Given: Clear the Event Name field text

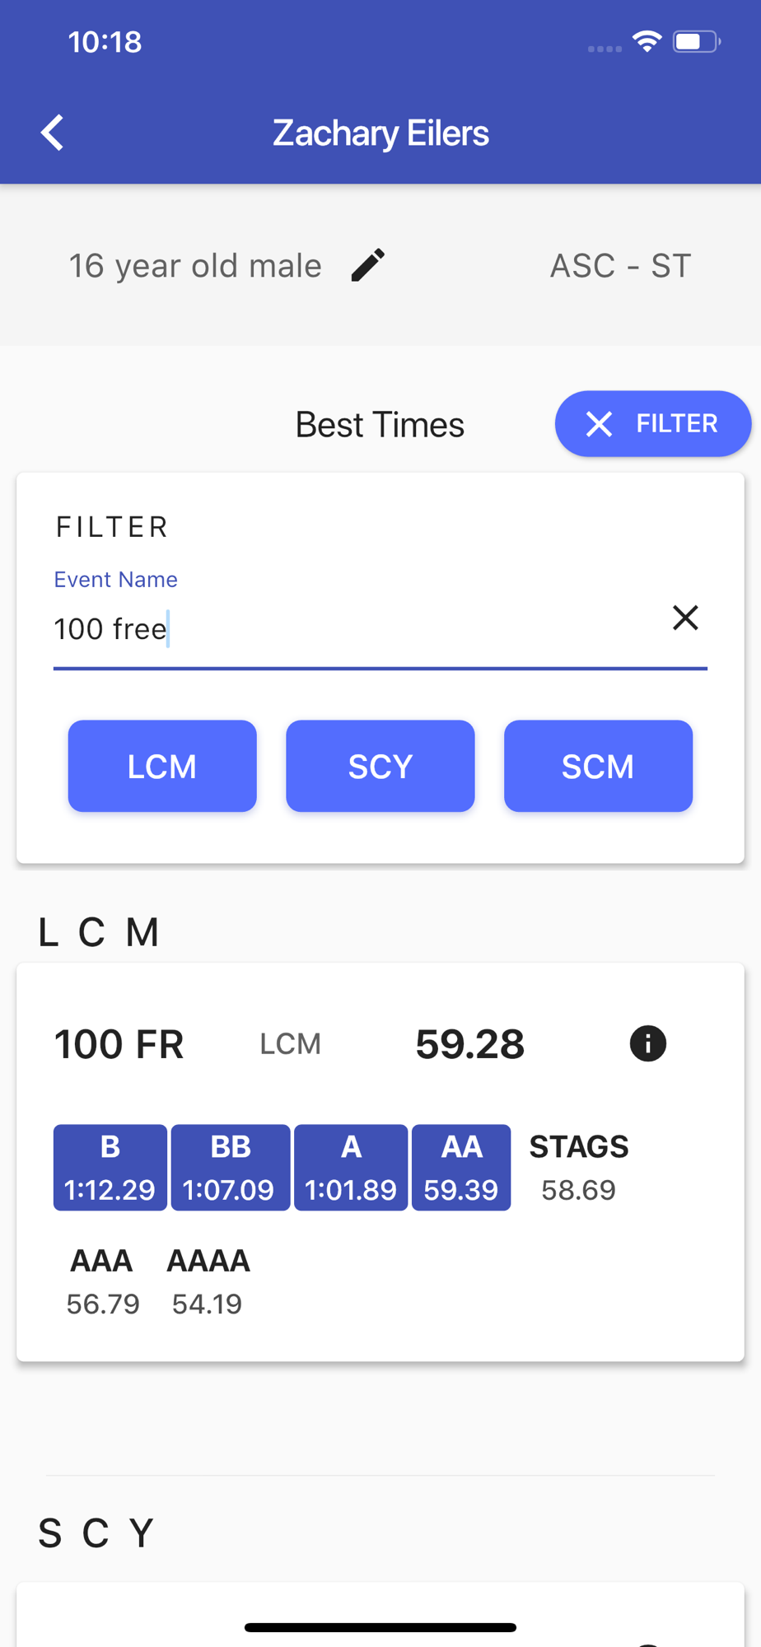Looking at the screenshot, I should (685, 618).
